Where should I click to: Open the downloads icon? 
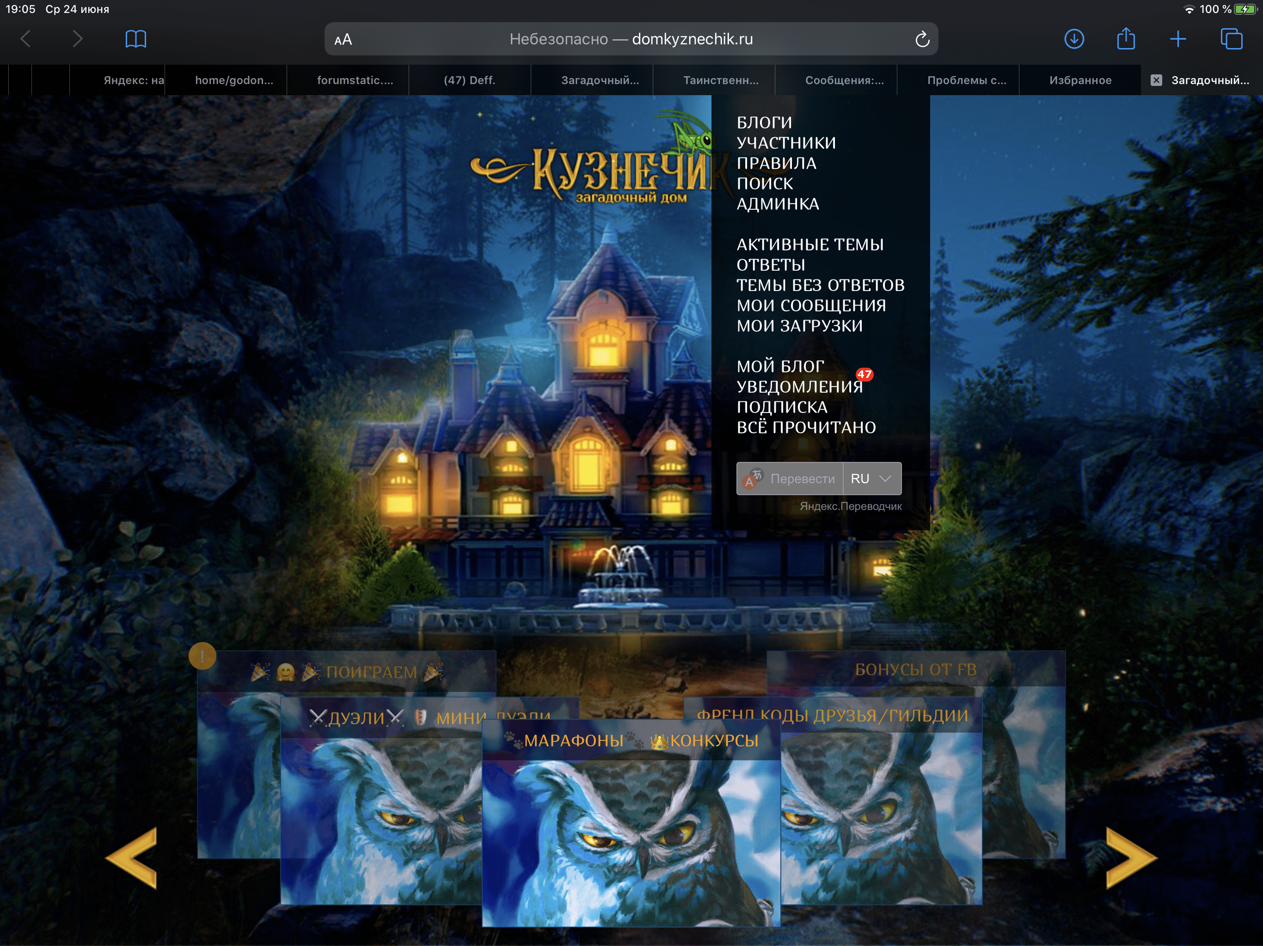coord(1074,39)
